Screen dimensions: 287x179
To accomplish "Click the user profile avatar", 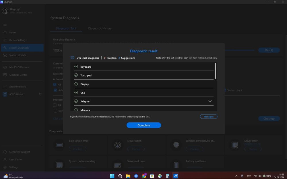I will [x=5, y=11].
